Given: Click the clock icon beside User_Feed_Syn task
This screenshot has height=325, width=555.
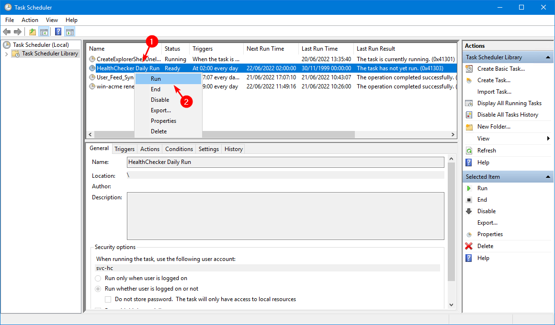Looking at the screenshot, I should pos(92,77).
